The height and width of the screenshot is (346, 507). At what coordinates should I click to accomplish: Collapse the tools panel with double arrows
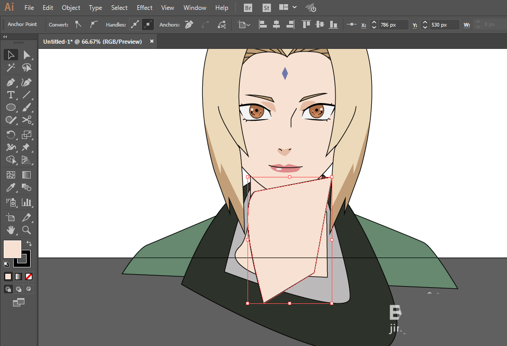click(x=5, y=37)
